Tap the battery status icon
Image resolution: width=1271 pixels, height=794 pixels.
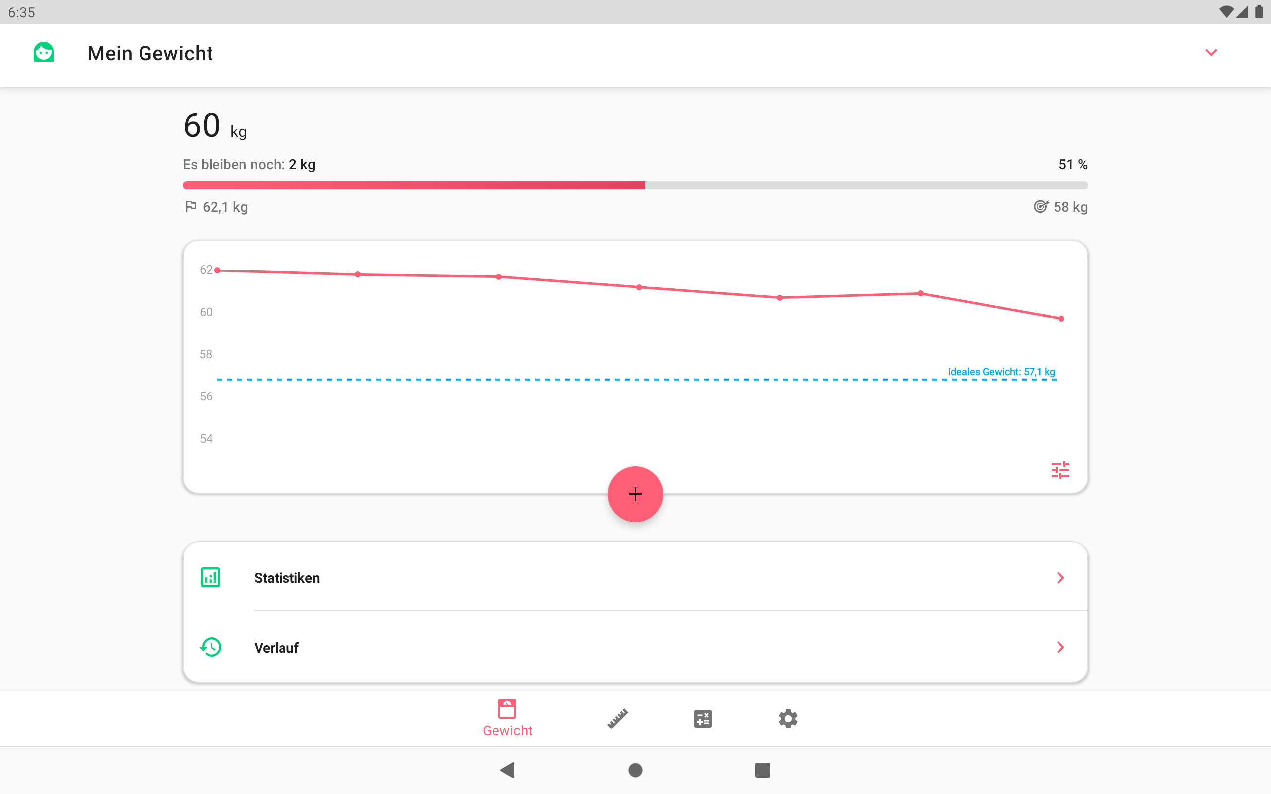coord(1259,12)
